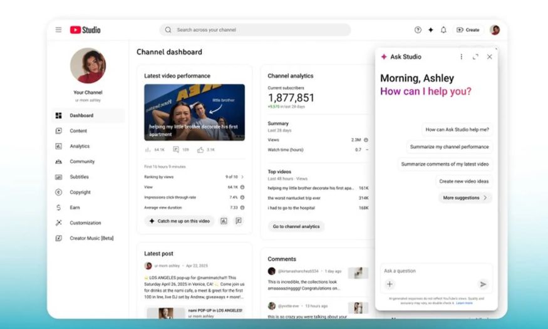Expand Ranking by views arrow
548x329 pixels.
(x=242, y=177)
